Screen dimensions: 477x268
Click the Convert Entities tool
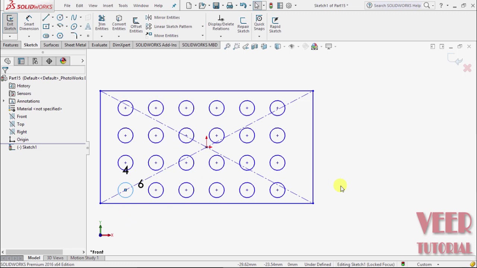click(119, 23)
